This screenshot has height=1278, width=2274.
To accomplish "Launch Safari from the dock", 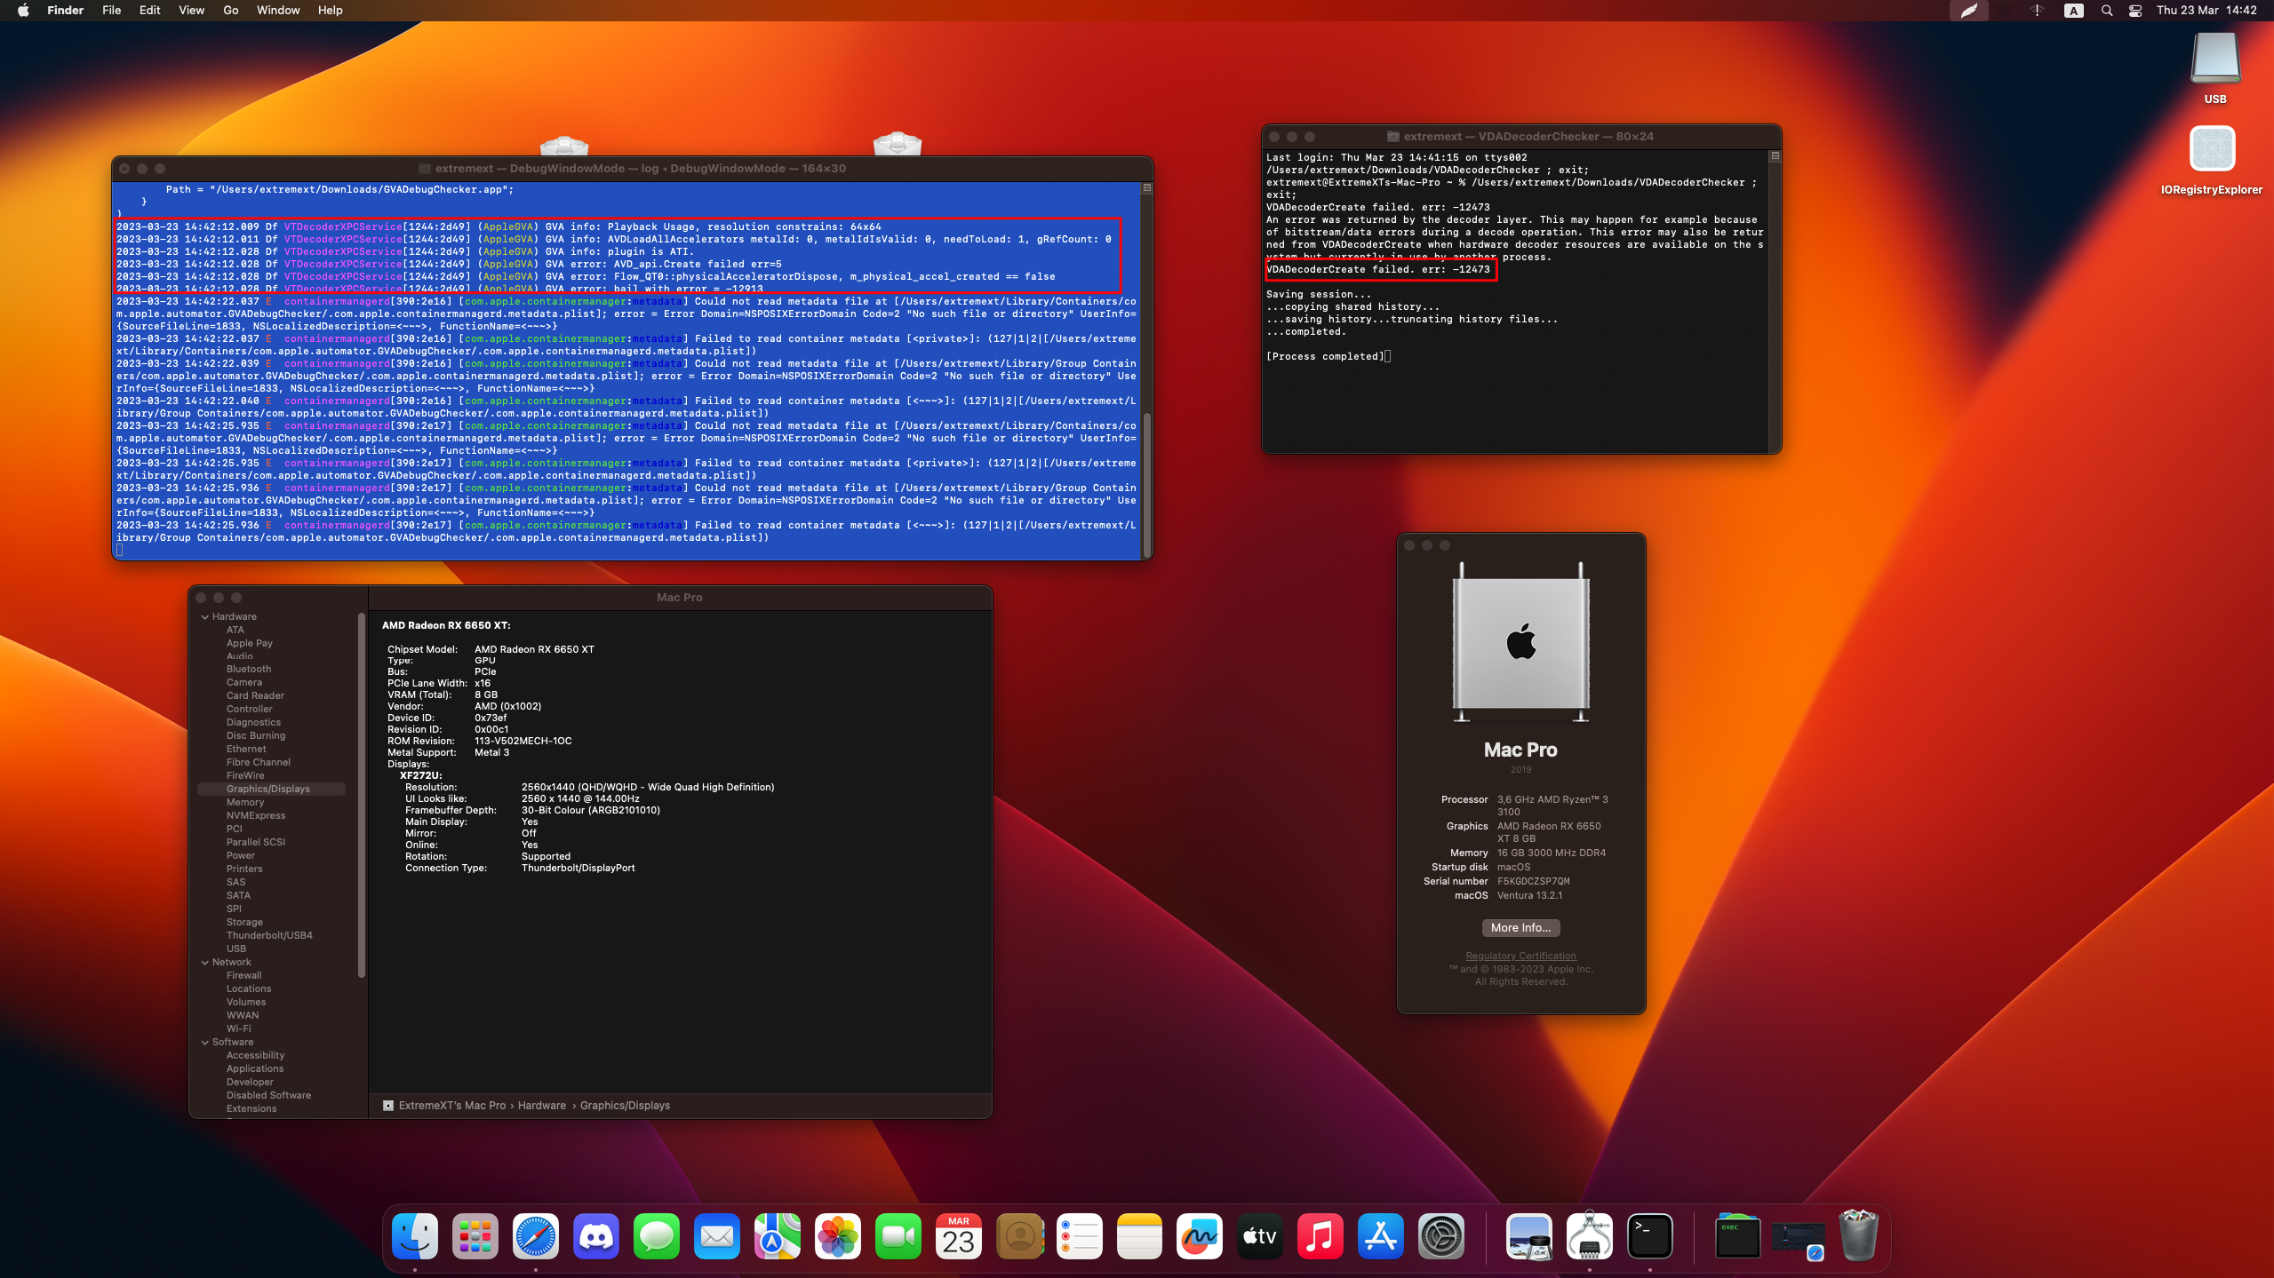I will coord(536,1236).
